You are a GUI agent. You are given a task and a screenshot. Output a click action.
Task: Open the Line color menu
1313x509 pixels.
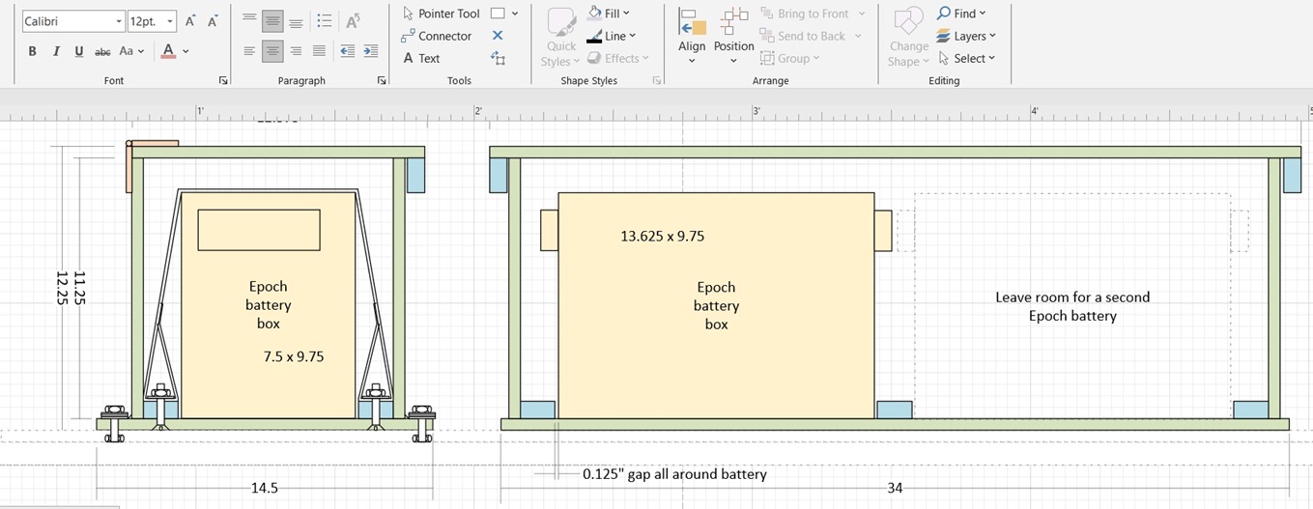tap(612, 36)
